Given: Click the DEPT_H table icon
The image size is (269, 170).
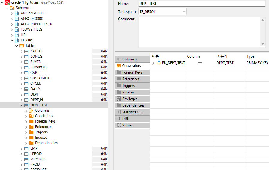Looking at the screenshot, I should 26,100.
